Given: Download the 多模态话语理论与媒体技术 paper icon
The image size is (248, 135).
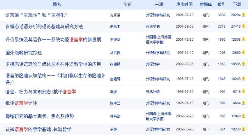Looking at the screenshot, I should pos(243,64).
